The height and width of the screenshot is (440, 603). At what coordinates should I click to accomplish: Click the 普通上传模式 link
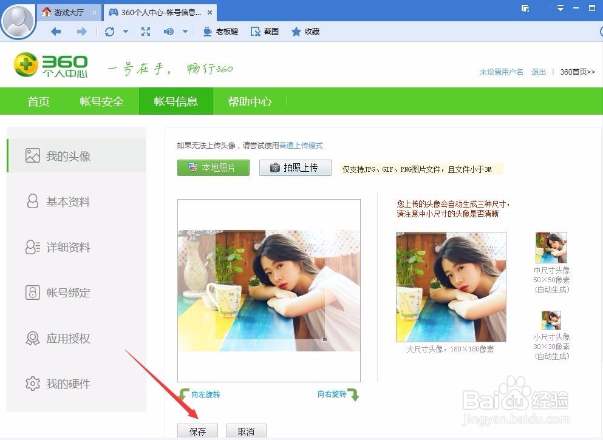[301, 145]
